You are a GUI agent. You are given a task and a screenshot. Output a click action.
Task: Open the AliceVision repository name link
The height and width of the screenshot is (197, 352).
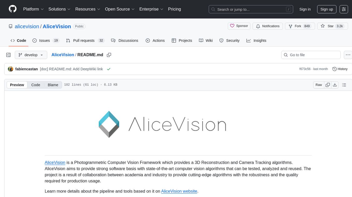coord(57,26)
